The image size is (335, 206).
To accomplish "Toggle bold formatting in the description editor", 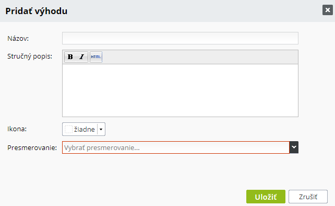I will (70, 57).
